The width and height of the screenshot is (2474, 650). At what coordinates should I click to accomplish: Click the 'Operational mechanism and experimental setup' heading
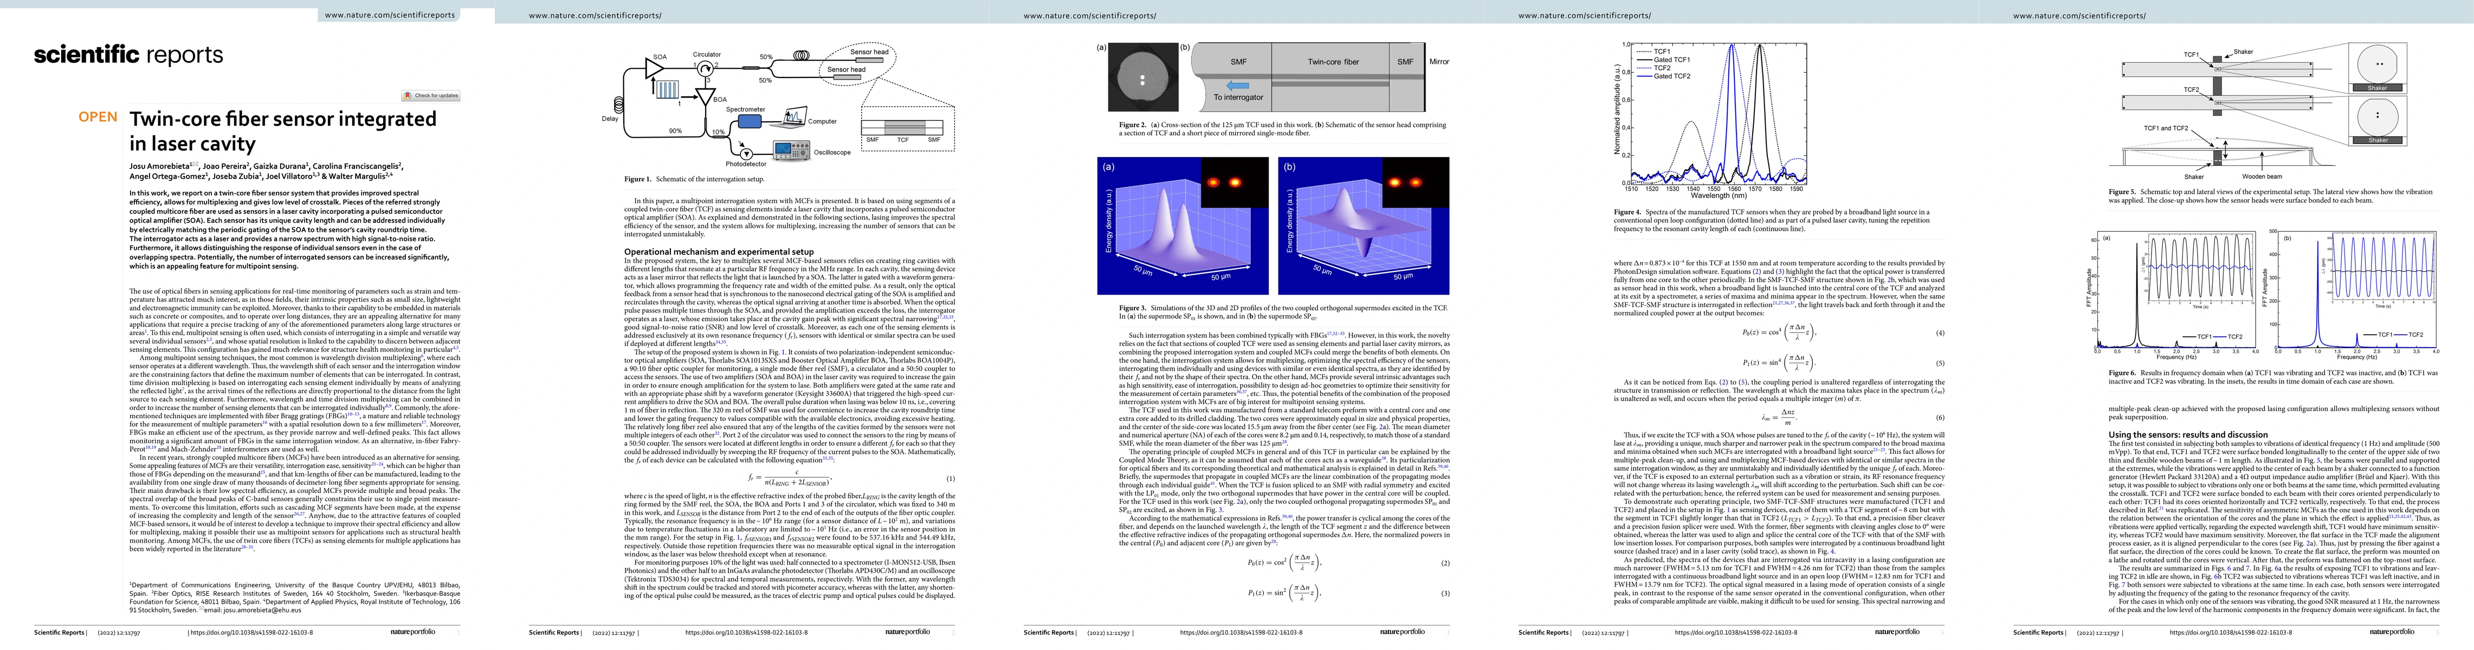(x=719, y=251)
